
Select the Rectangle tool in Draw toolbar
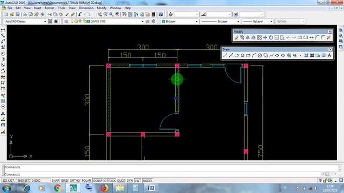tap(248, 56)
